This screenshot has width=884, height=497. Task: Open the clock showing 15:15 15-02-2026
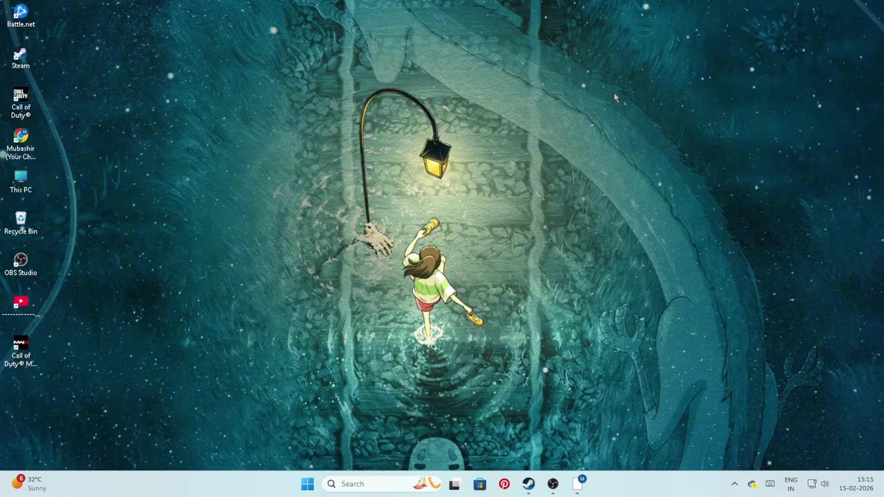pos(856,484)
